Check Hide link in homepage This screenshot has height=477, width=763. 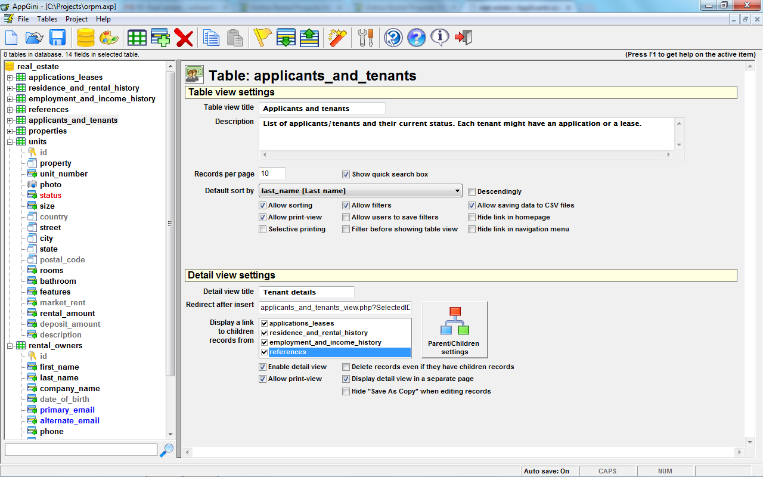click(472, 217)
